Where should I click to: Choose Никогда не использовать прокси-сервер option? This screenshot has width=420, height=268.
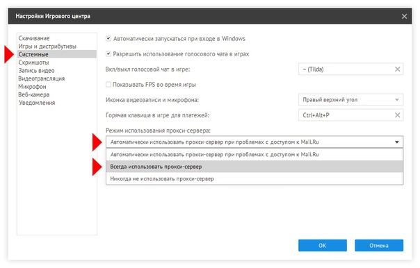255,178
